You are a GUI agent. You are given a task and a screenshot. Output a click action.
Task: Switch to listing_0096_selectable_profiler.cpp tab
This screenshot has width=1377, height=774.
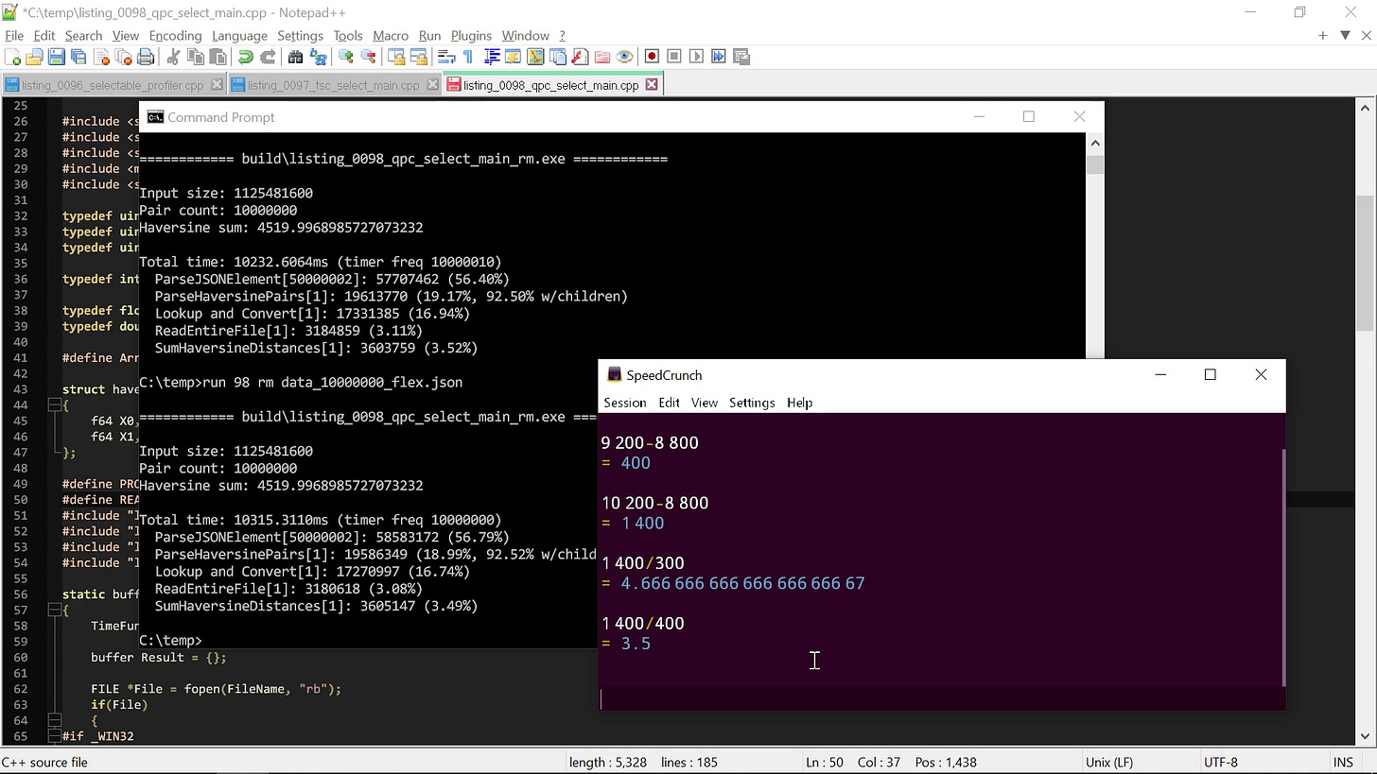[113, 84]
